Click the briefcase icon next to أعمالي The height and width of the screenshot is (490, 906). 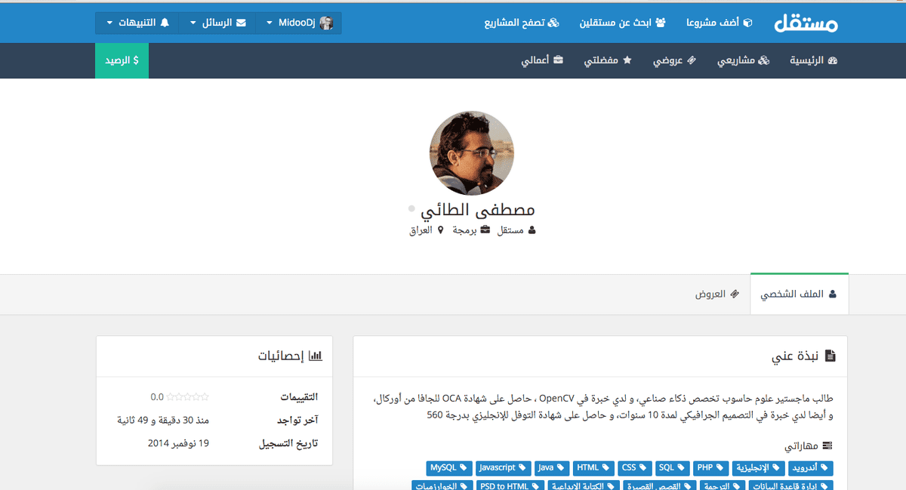559,60
